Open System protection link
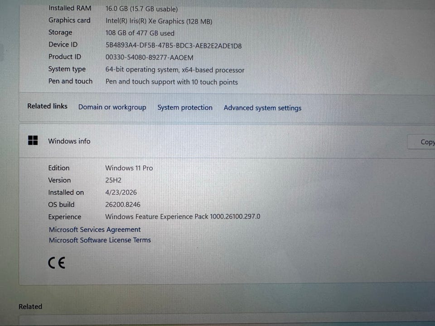This screenshot has height=326, width=435. pyautogui.click(x=185, y=108)
